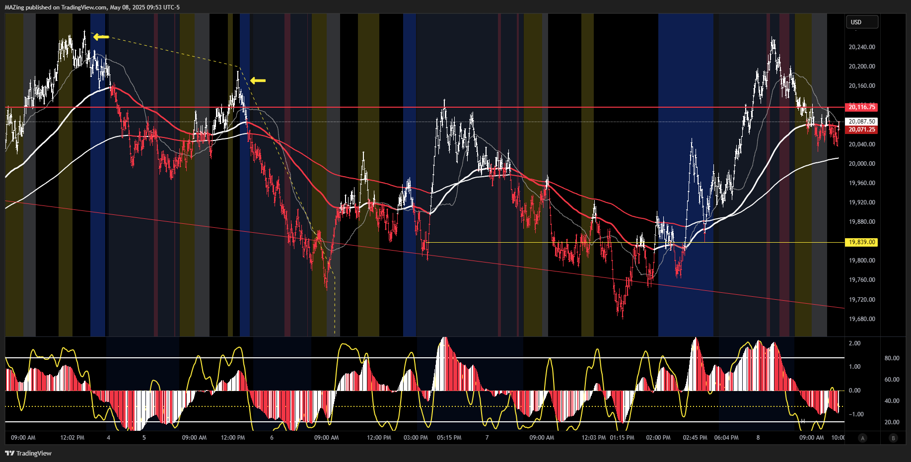Click the 02:00 PM time axis label
This screenshot has height=462, width=911.
658,438
